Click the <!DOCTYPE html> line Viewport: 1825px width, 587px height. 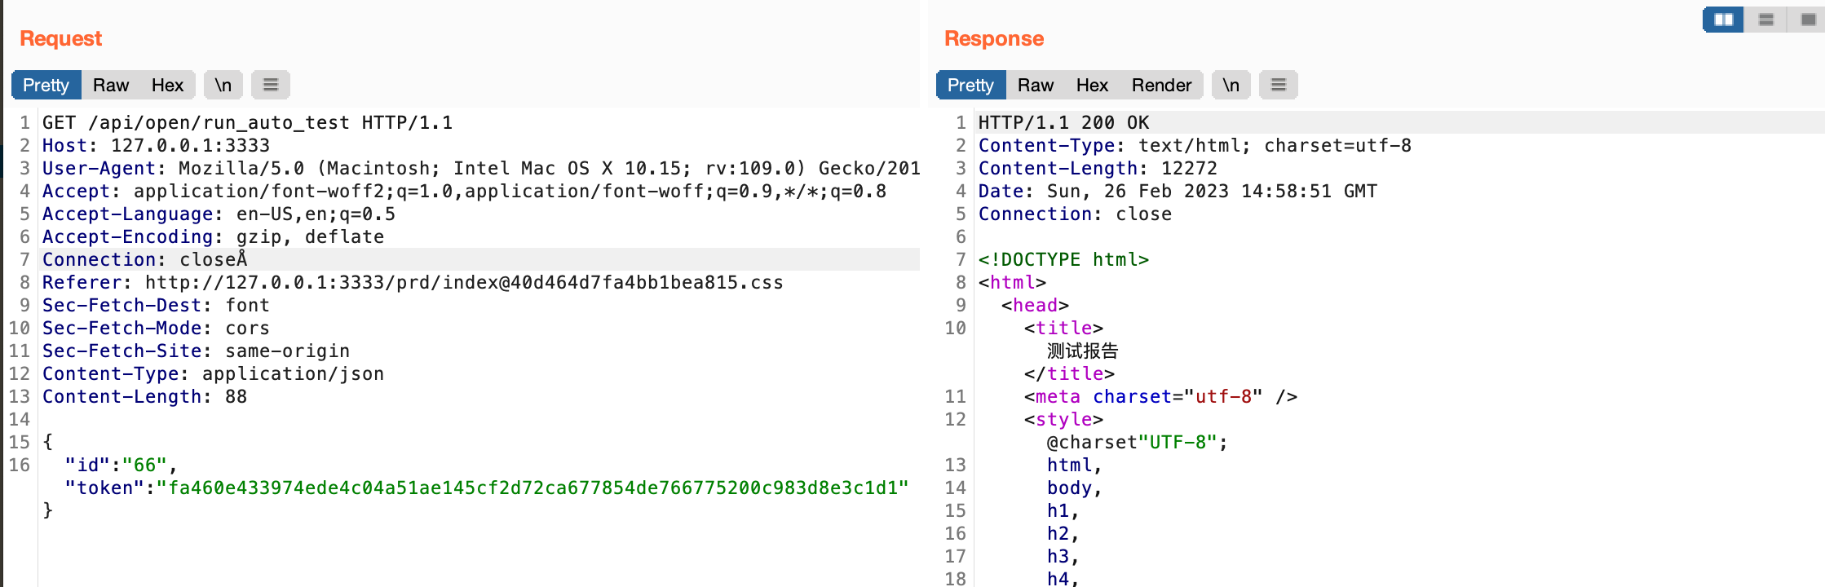pyautogui.click(x=1063, y=259)
